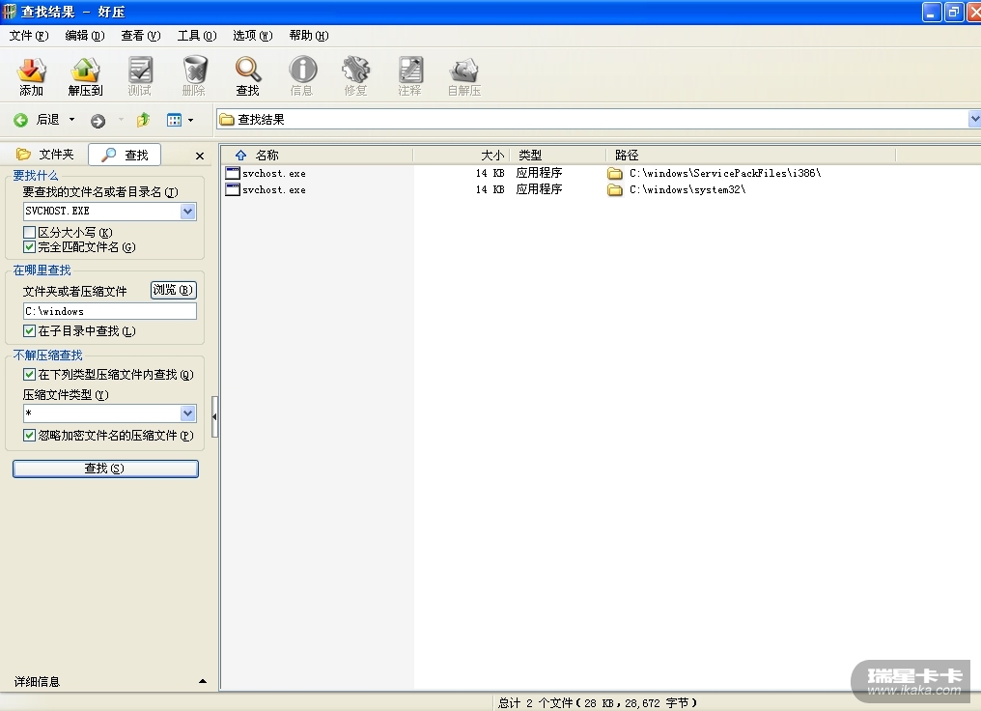
Task: Click the 添加 (Add) toolbar icon
Action: [31, 76]
